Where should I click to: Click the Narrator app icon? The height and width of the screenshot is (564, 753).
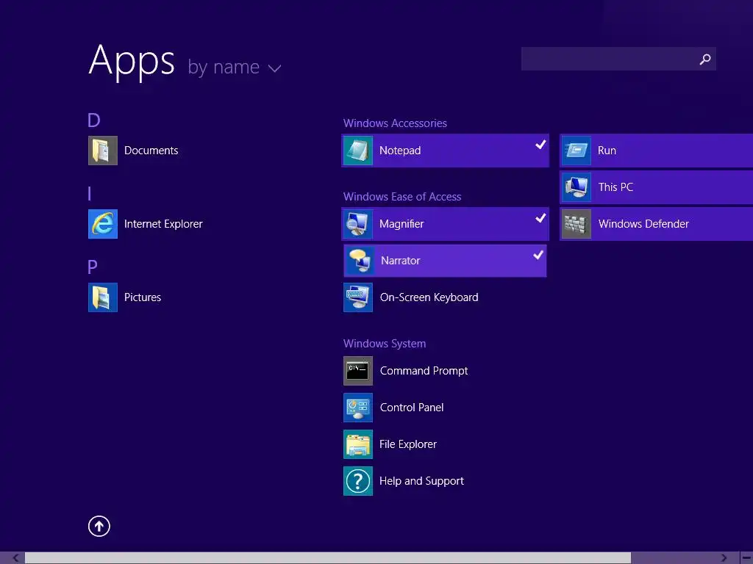[x=360, y=261]
